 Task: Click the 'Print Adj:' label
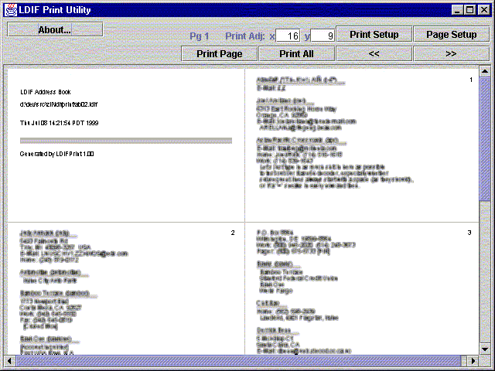pyautogui.click(x=245, y=36)
